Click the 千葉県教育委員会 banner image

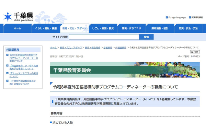coord(125,70)
